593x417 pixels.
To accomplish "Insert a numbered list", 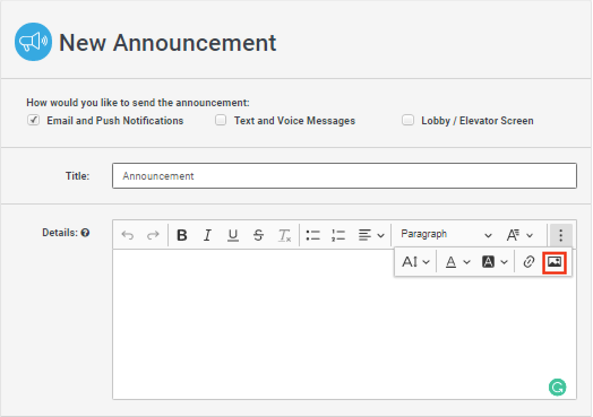I will (338, 235).
